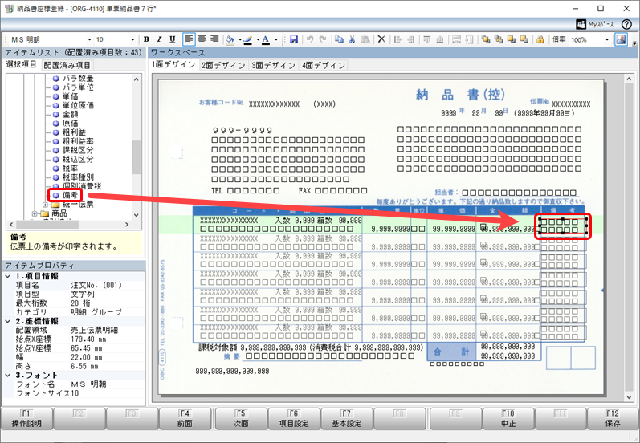Collapse the 1.項目情報 property section
The image size is (640, 443).
click(x=8, y=276)
